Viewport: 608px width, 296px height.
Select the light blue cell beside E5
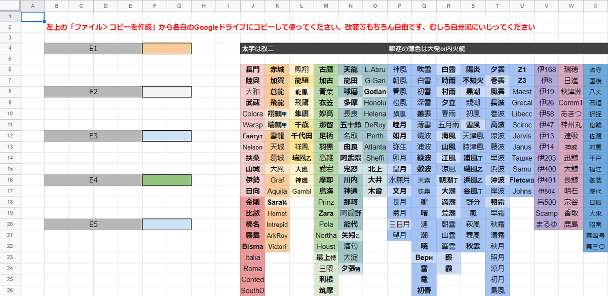(167, 224)
